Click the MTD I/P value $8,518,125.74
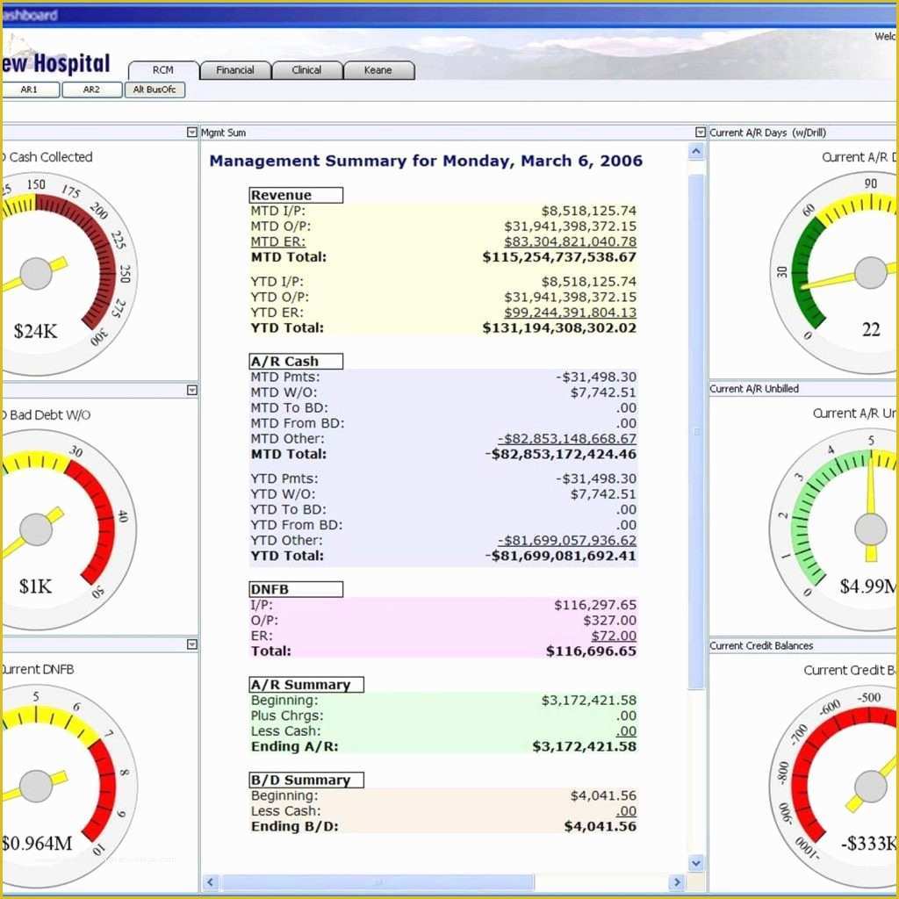The height and width of the screenshot is (899, 899). point(589,211)
